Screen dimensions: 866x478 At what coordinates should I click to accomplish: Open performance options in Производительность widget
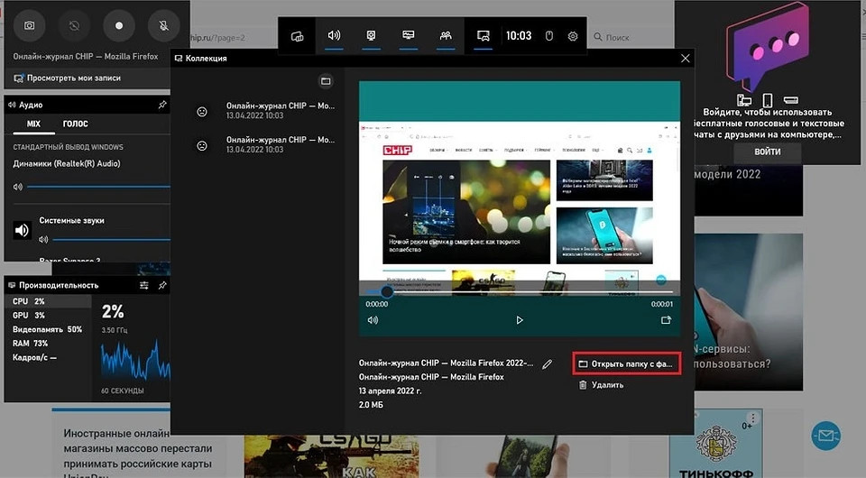click(x=144, y=285)
